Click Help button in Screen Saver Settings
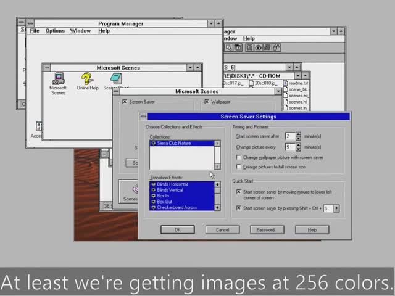The width and height of the screenshot is (395, 296). pyautogui.click(x=312, y=230)
